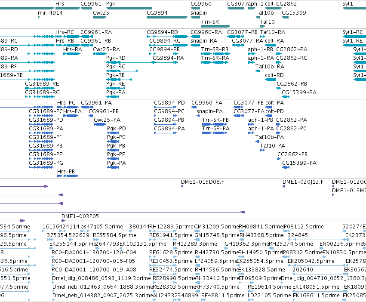Click the colt-RD transcript label
The width and height of the screenshot is (366, 302).
click(x=274, y=75)
